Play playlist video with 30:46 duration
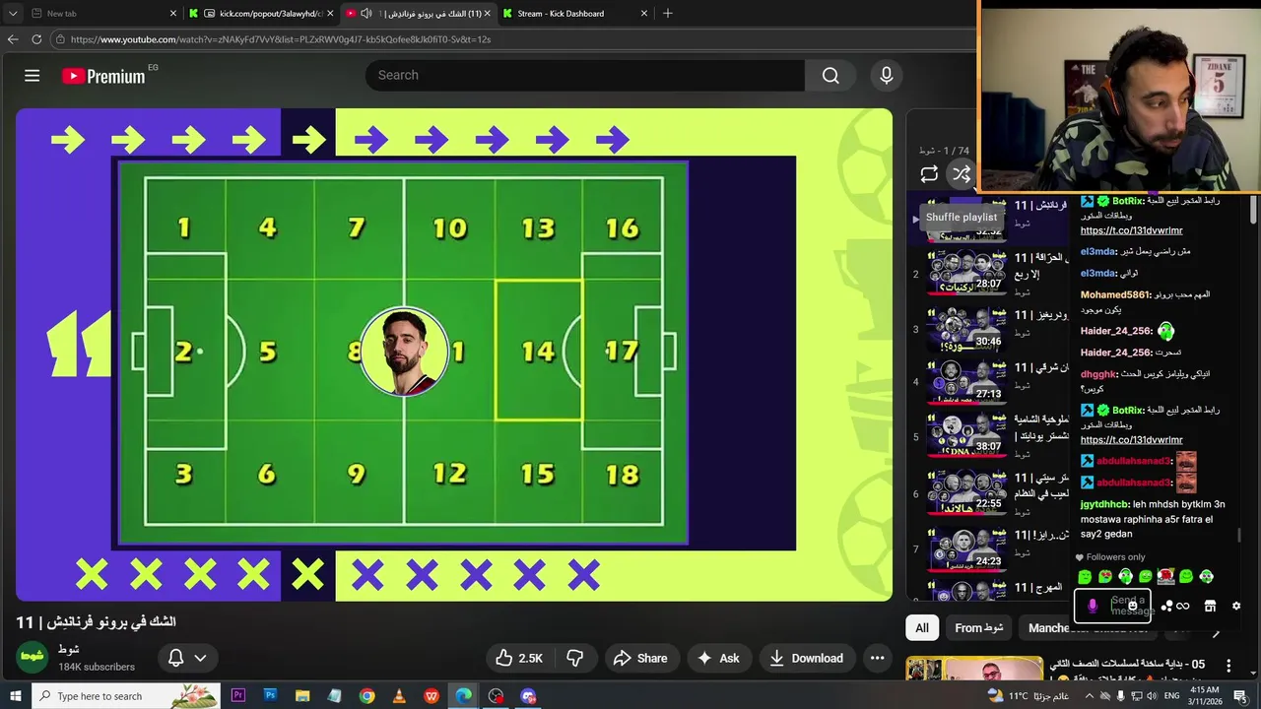Screen dimensions: 1261x709 [x=965, y=329]
